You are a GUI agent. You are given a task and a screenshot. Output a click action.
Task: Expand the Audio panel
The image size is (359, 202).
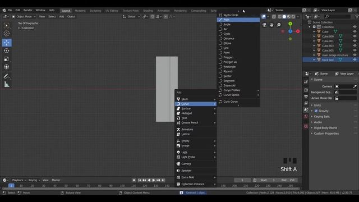coord(317,122)
